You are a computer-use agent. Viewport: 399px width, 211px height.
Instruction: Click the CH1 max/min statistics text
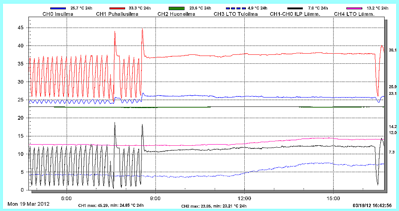tap(111, 206)
